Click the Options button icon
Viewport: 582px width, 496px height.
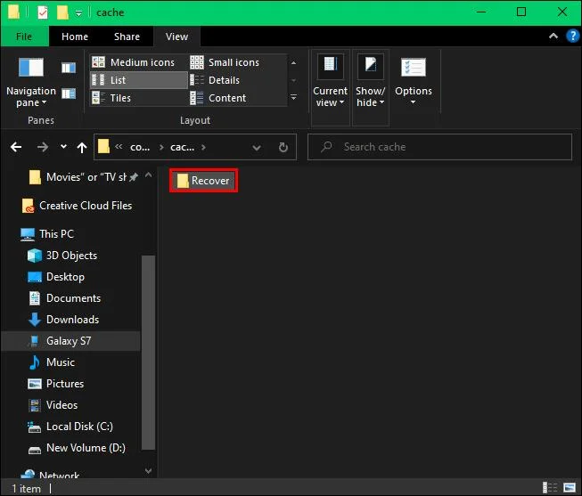tap(414, 68)
